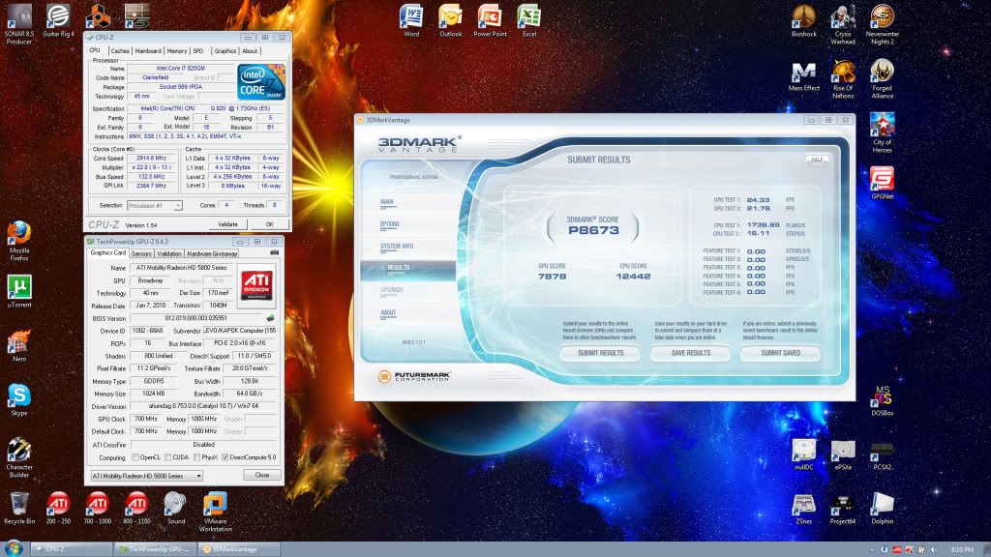991x557 pixels.
Task: Click the City of Heroes icon
Action: click(x=883, y=132)
